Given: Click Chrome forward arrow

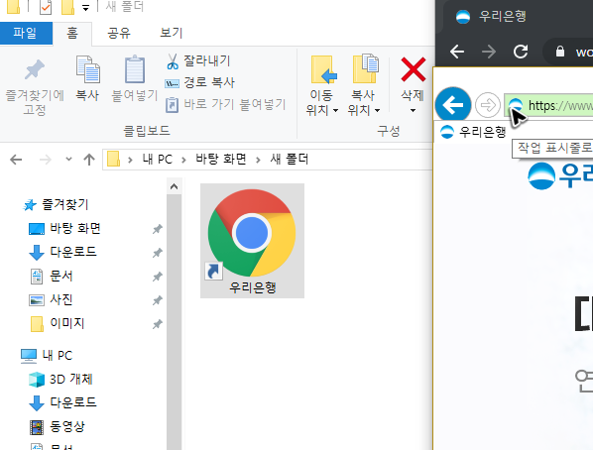Looking at the screenshot, I should (489, 52).
